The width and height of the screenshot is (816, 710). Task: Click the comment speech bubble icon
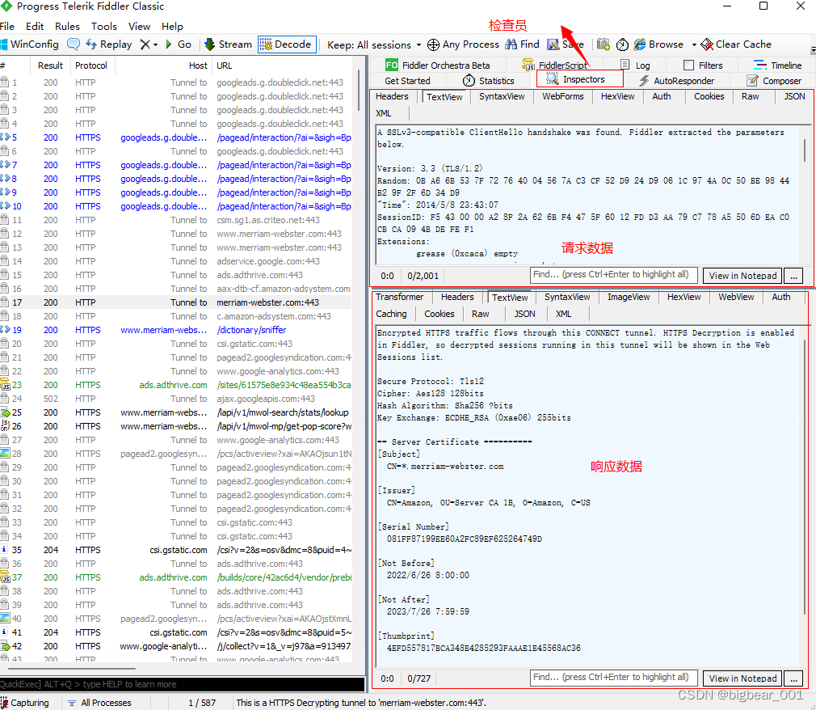[x=74, y=44]
